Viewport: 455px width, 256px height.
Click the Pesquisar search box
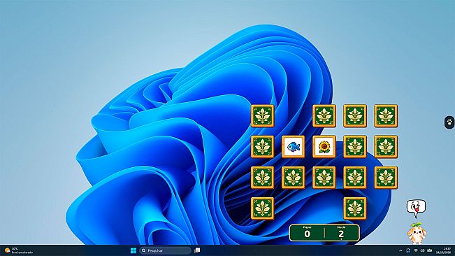coord(165,250)
